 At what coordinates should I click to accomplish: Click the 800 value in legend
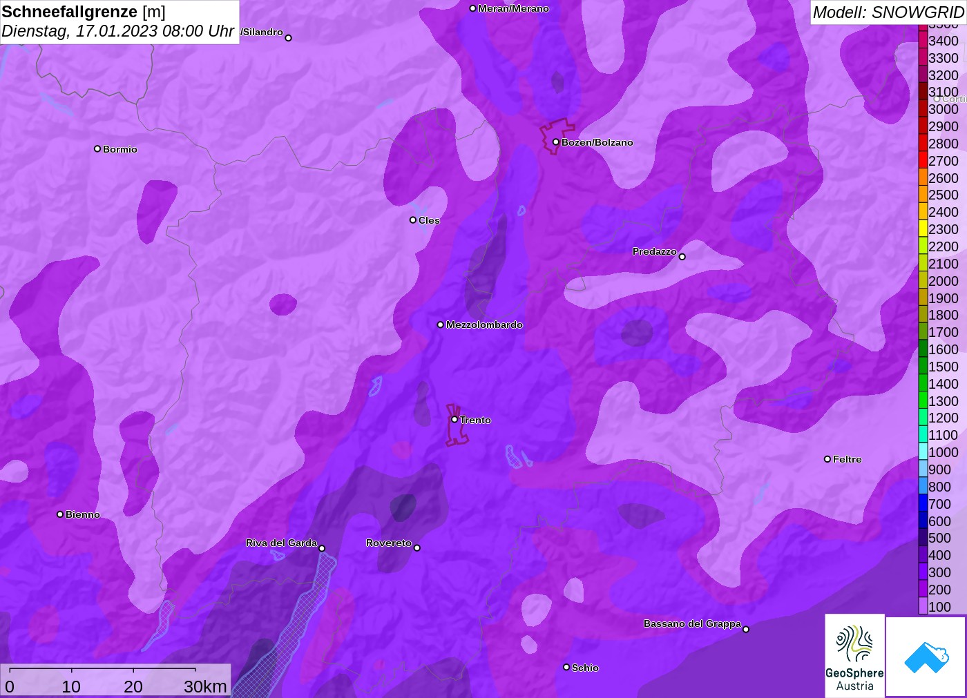(x=939, y=486)
